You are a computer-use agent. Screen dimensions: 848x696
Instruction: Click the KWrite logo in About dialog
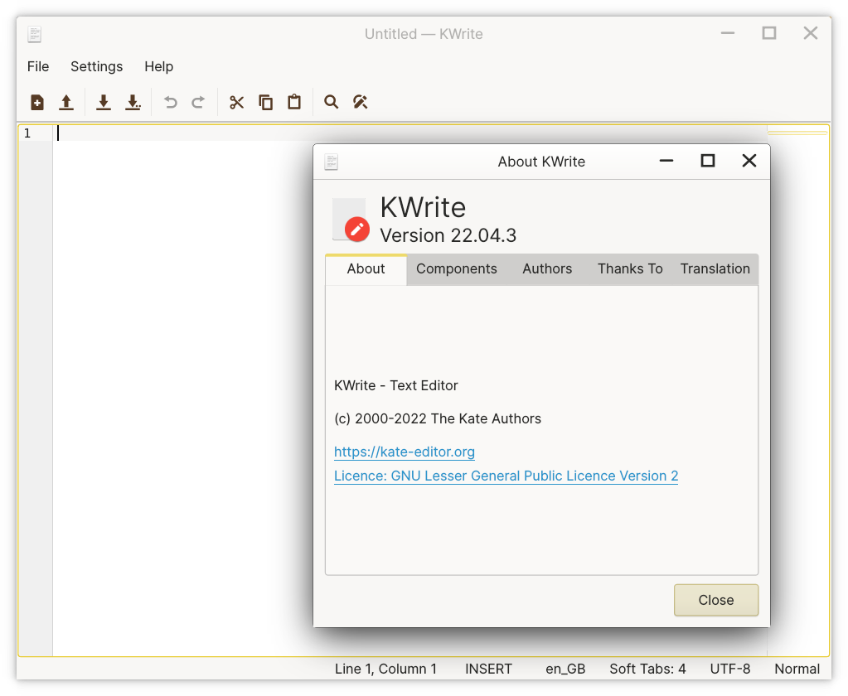(x=351, y=220)
